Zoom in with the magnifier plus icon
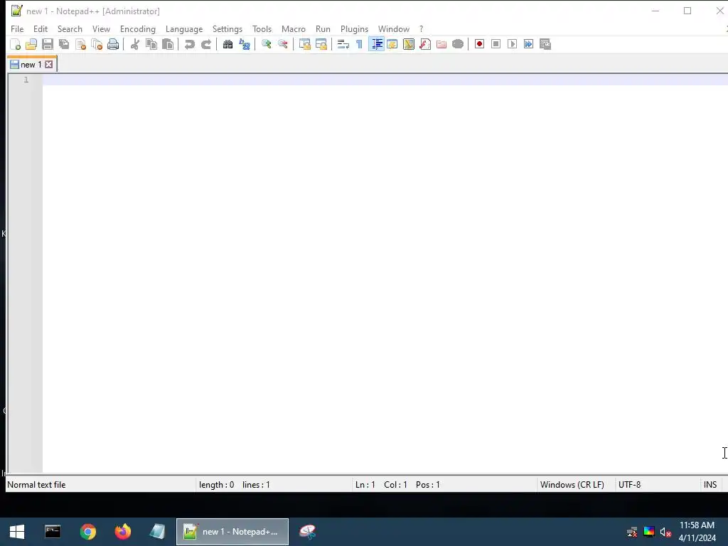Image resolution: width=728 pixels, height=546 pixels. point(267,44)
